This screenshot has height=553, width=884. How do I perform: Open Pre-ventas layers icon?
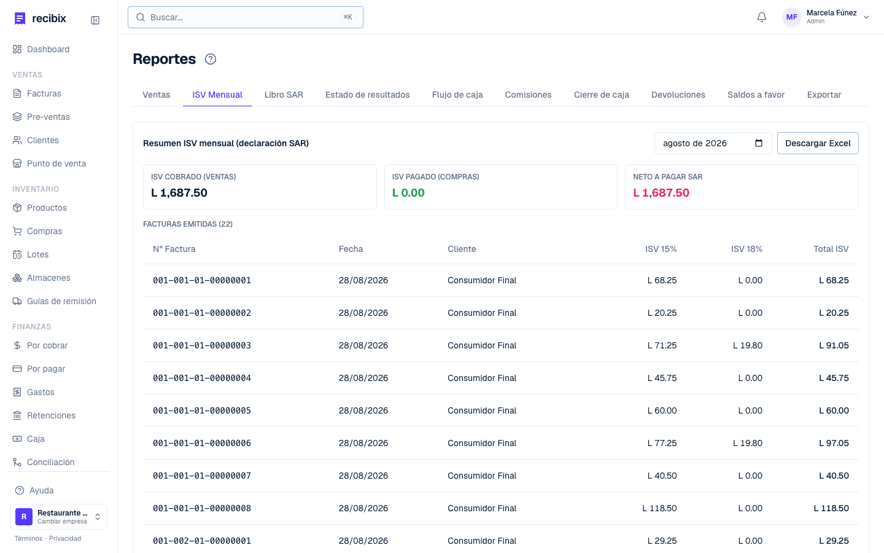pos(17,117)
